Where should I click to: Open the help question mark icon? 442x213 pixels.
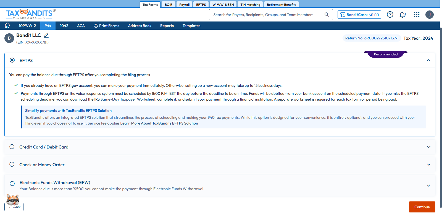pos(390,15)
